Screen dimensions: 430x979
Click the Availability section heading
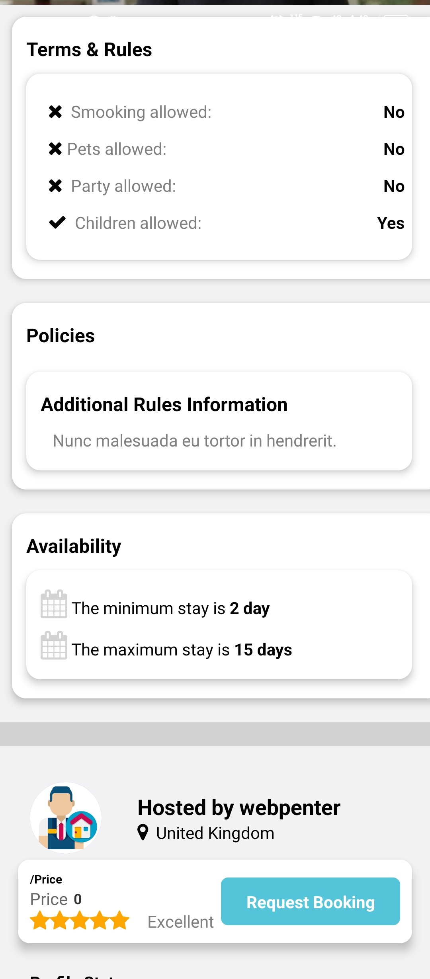(74, 546)
